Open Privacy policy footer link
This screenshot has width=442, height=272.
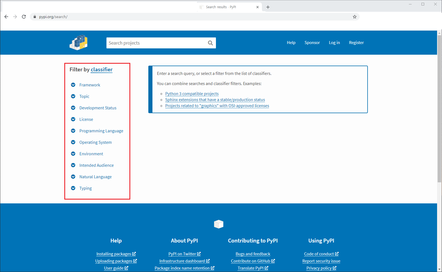321,268
